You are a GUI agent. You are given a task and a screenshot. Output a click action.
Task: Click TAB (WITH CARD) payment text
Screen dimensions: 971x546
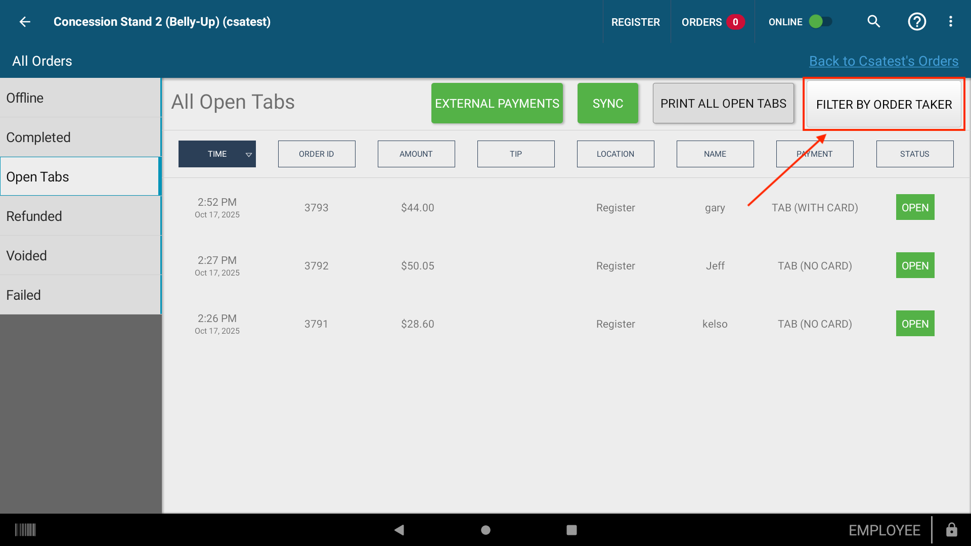(x=815, y=208)
